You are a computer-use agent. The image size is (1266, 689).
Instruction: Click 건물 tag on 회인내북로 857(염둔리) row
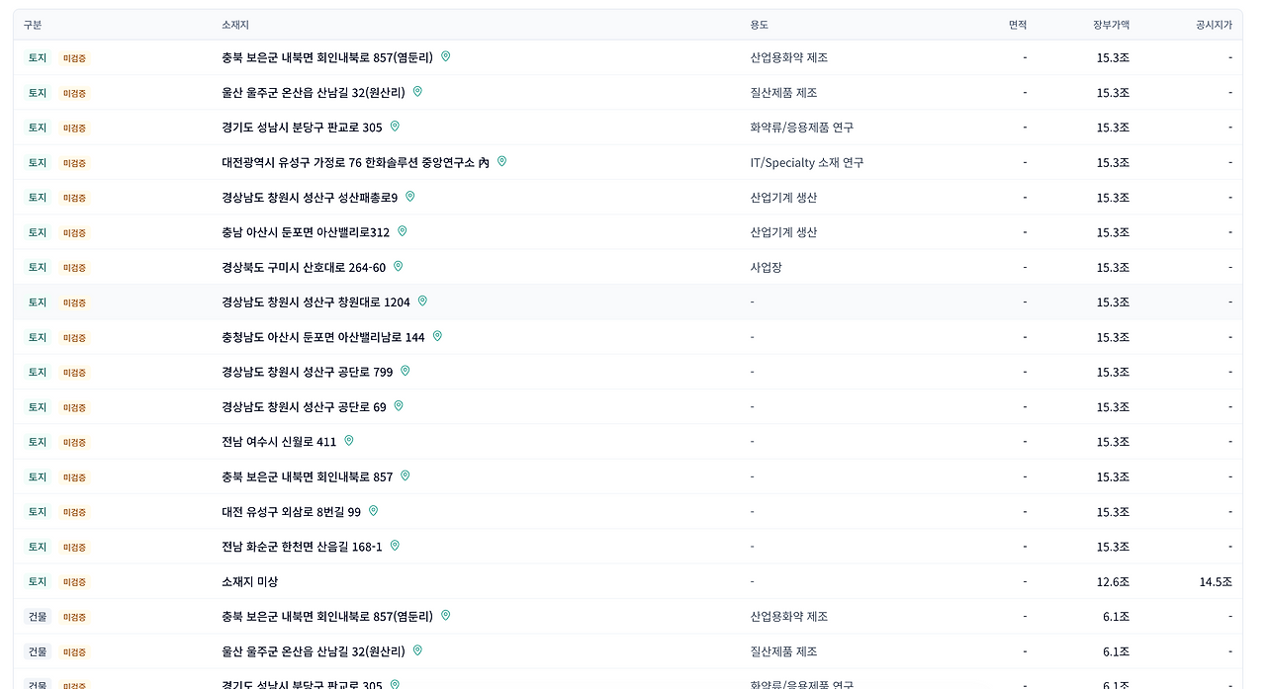(x=37, y=617)
